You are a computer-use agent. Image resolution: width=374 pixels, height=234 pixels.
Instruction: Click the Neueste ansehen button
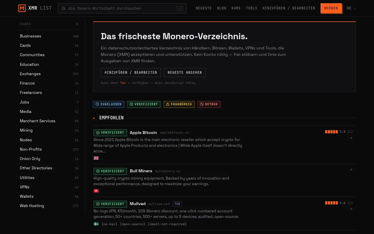pyautogui.click(x=185, y=73)
